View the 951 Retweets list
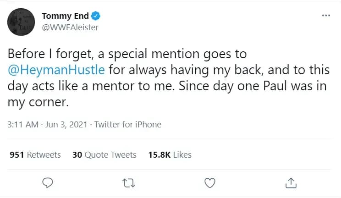Screen dimensions: 341x198 pyautogui.click(x=35, y=155)
